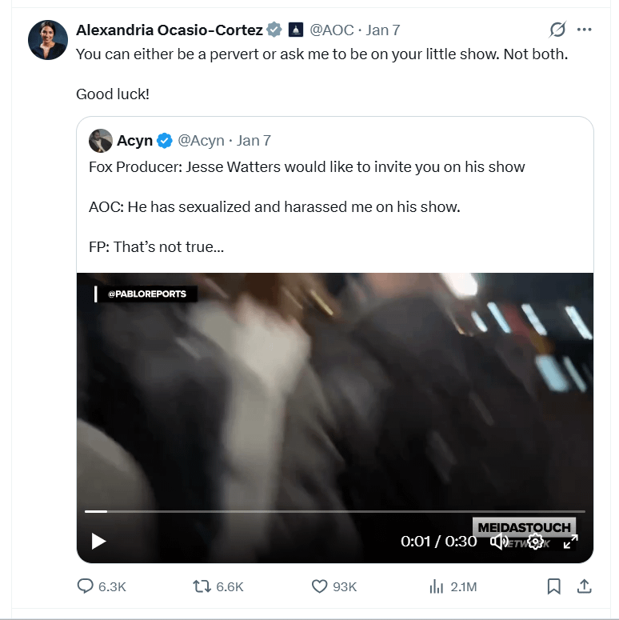Repost this tweet
This screenshot has width=619, height=620.
point(202,586)
